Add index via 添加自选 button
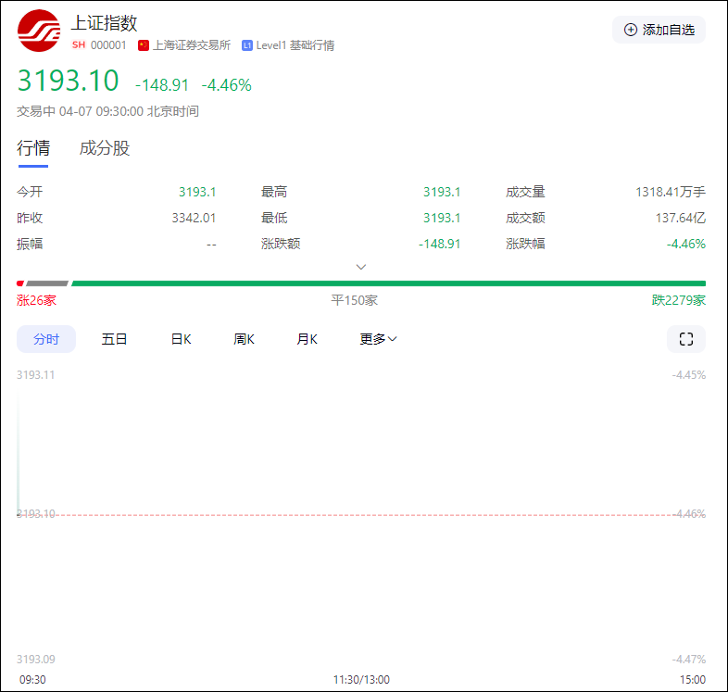 tap(659, 30)
